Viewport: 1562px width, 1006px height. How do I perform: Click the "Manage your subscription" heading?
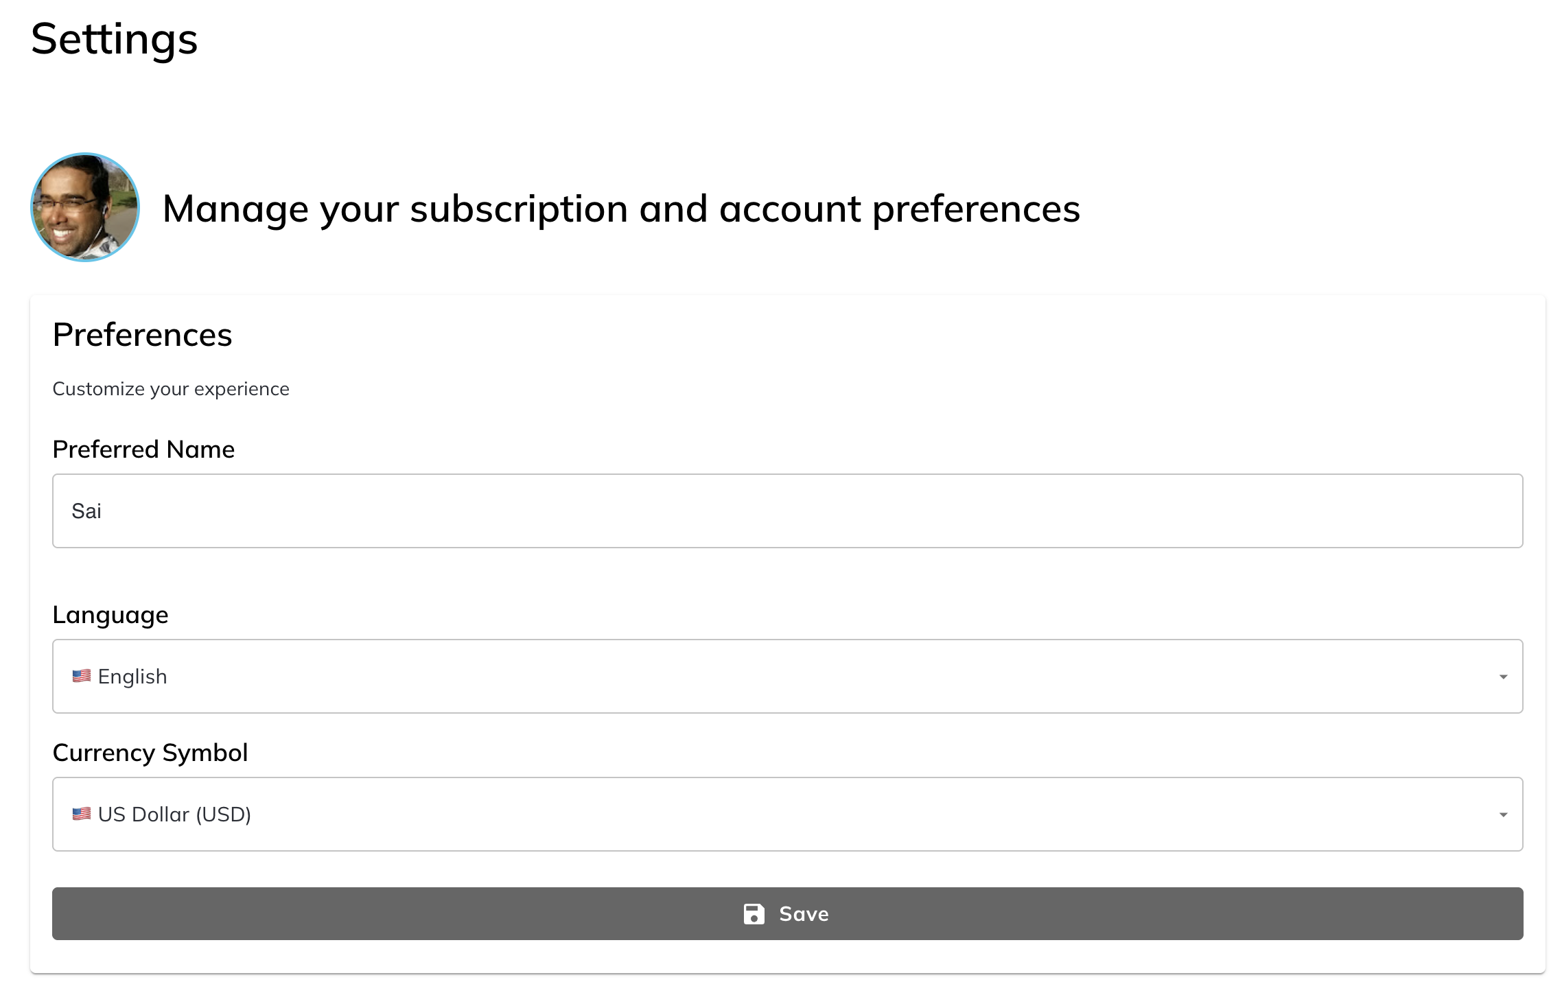coord(621,209)
